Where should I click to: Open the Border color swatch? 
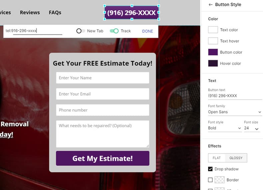click(x=220, y=180)
